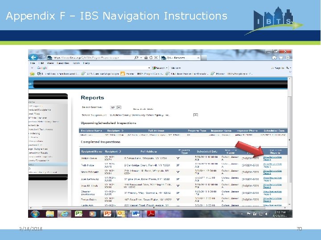Open the View menu
This screenshot has height=240, width=321.
point(50,63)
